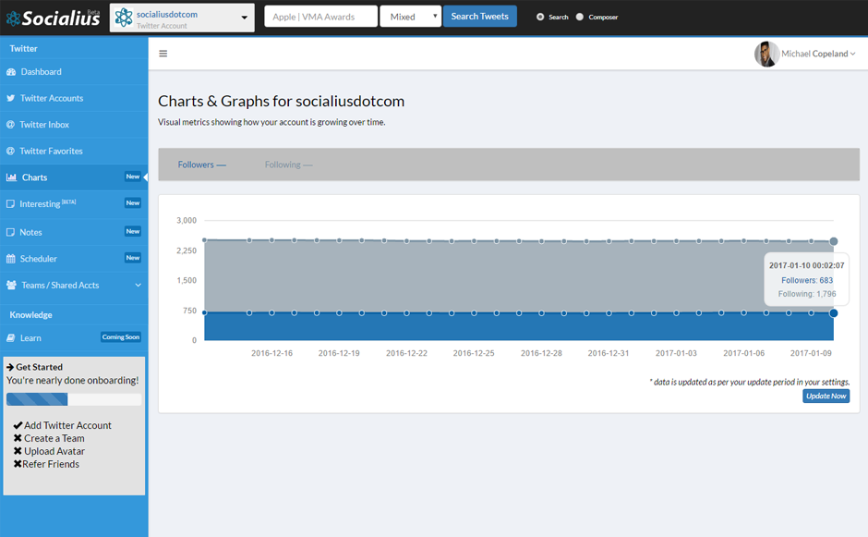Click Upload Avatar onboarding step
Image resolution: width=868 pixels, height=537 pixels.
coord(54,451)
